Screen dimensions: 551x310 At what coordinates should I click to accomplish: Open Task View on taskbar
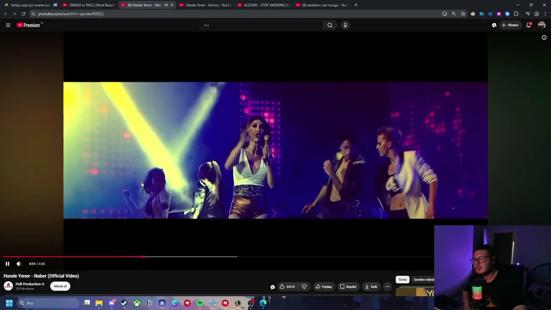click(x=87, y=303)
